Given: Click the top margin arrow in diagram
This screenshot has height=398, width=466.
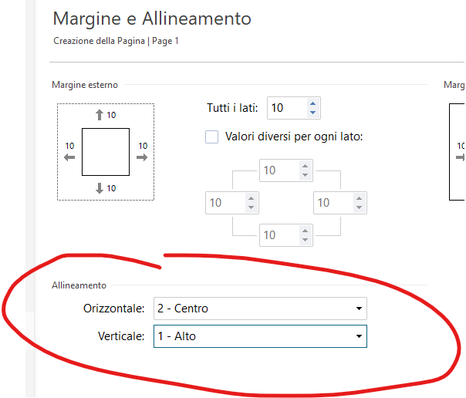Looking at the screenshot, I should [x=99, y=116].
